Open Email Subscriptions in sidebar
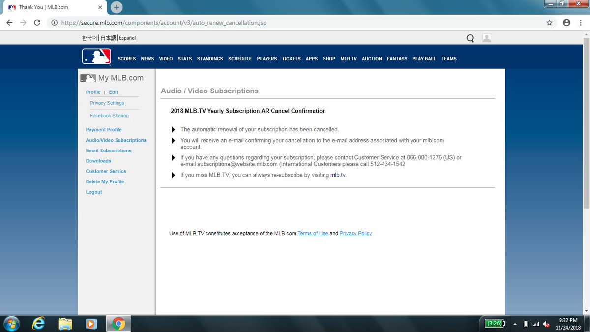 pyautogui.click(x=109, y=151)
